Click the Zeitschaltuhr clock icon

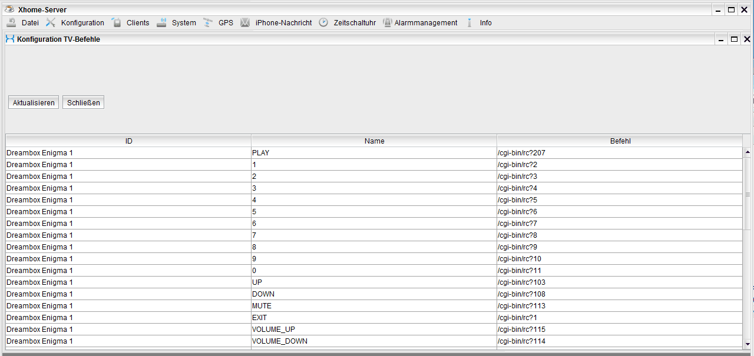(323, 22)
